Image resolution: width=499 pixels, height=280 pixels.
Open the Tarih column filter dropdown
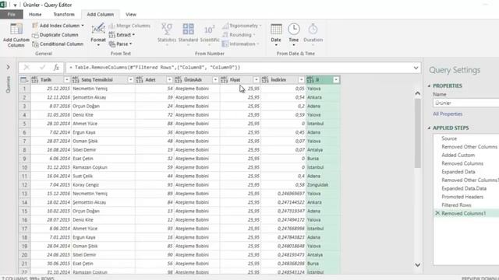coord(66,79)
